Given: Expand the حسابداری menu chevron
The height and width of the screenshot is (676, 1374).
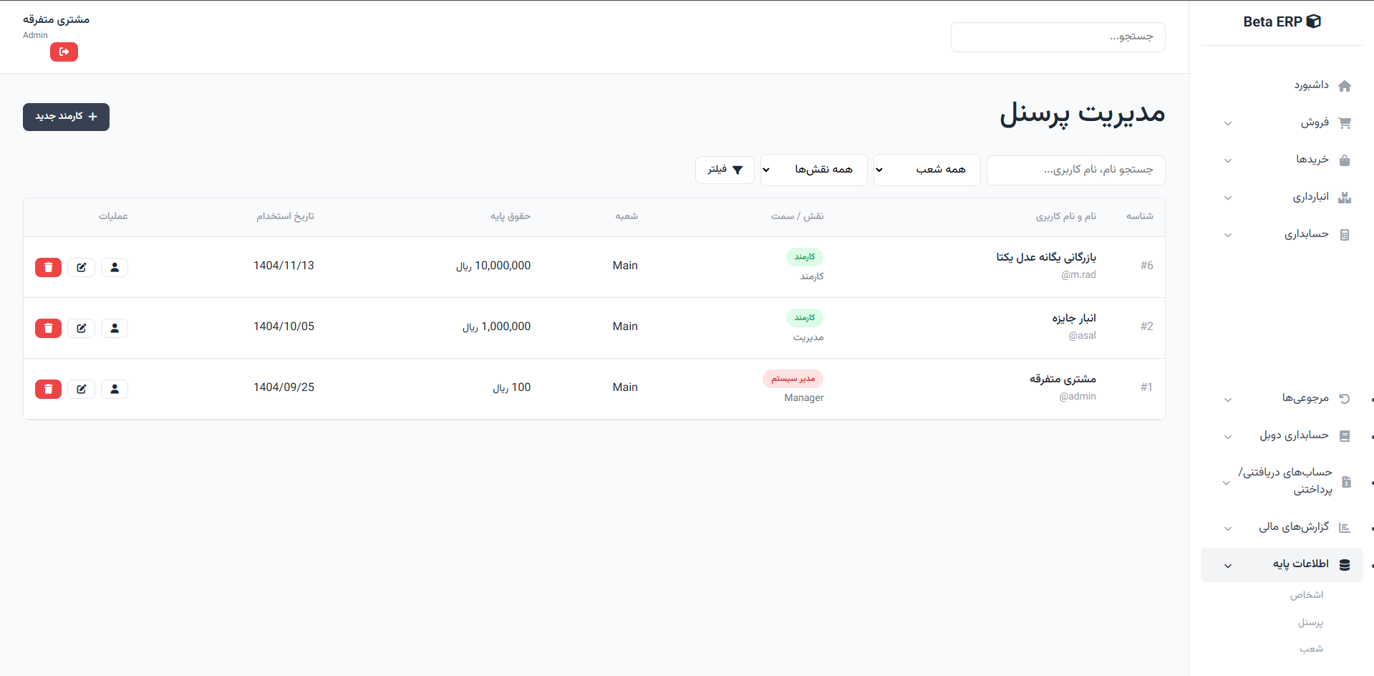Looking at the screenshot, I should pyautogui.click(x=1228, y=236).
